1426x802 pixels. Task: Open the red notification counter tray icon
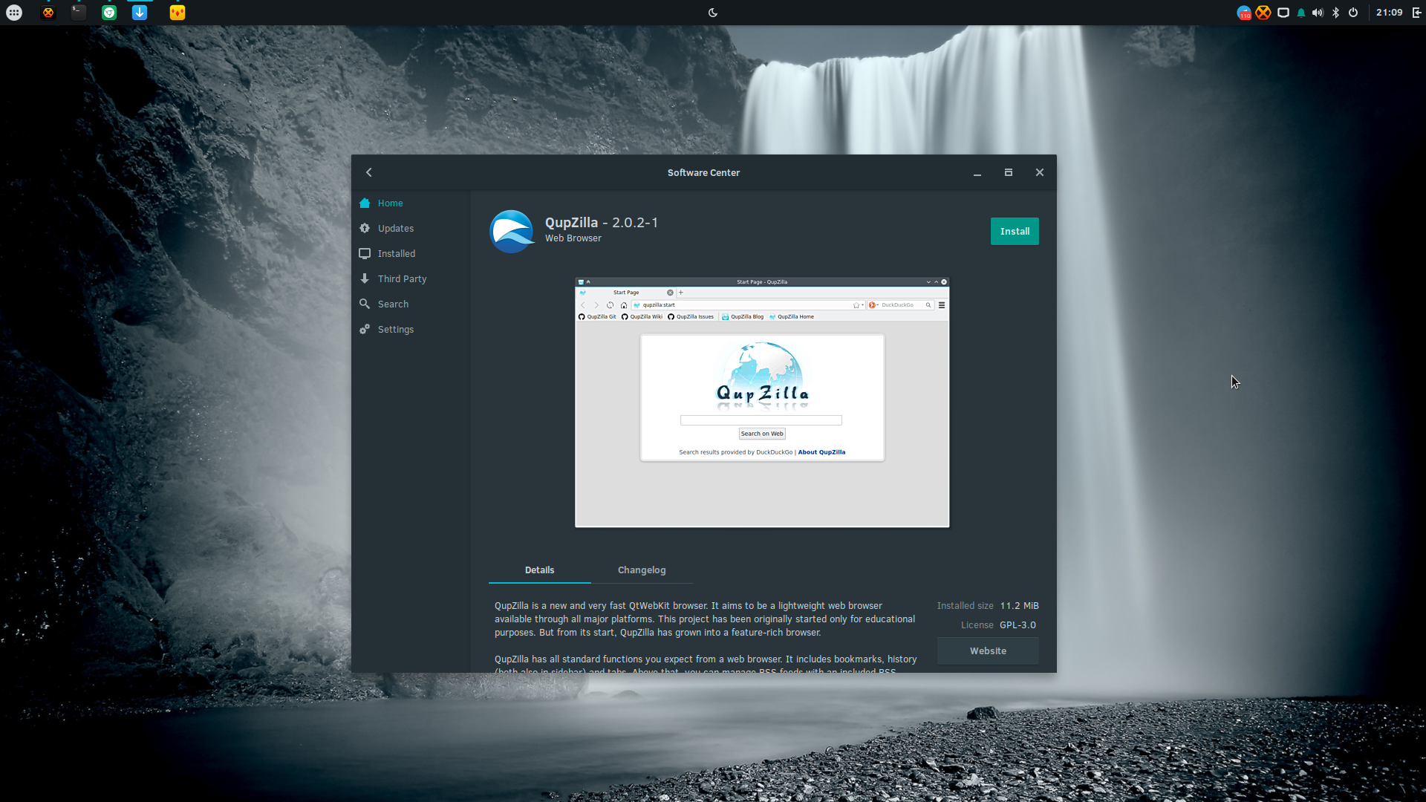coord(1244,13)
